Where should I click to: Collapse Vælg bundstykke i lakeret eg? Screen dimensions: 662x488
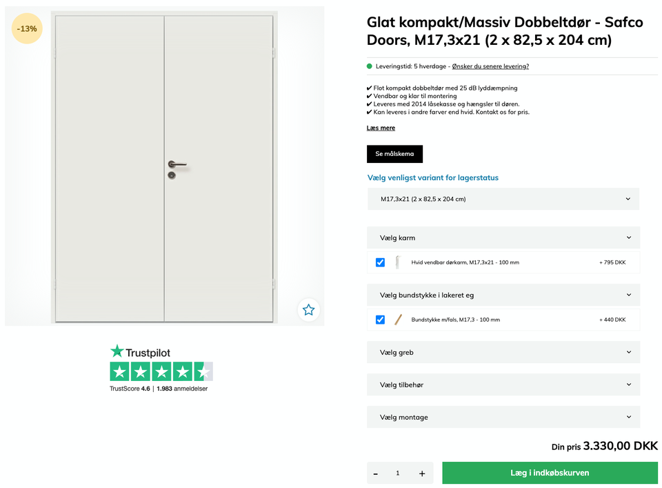point(503,295)
